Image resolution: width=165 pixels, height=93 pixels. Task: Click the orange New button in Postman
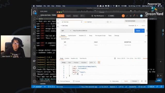click(x=61, y=16)
